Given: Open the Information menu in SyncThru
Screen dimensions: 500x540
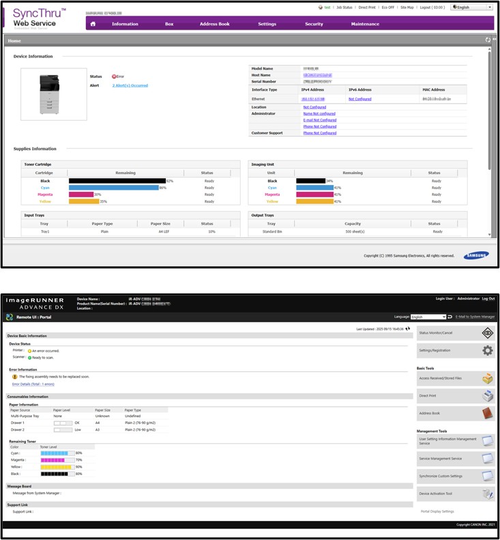Looking at the screenshot, I should pos(125,24).
